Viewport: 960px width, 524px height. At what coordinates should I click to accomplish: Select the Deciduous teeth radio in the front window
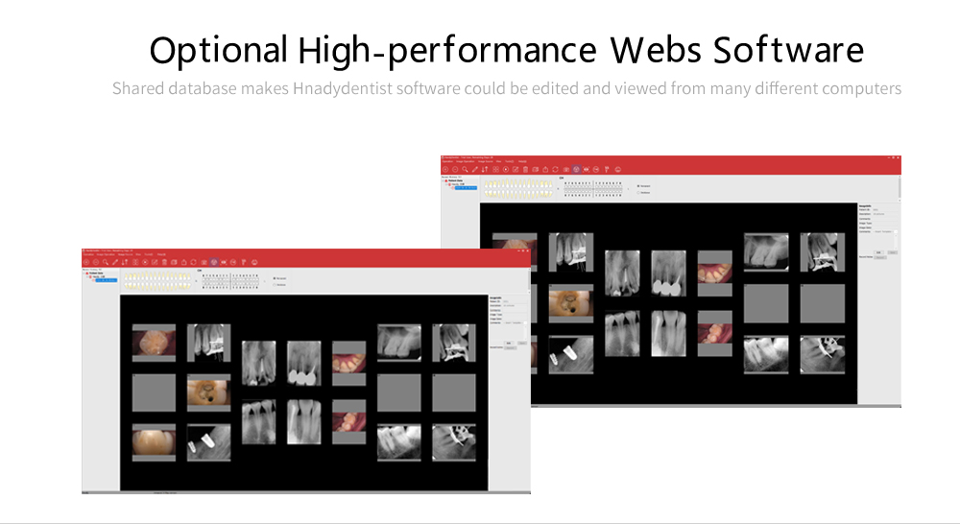click(274, 286)
